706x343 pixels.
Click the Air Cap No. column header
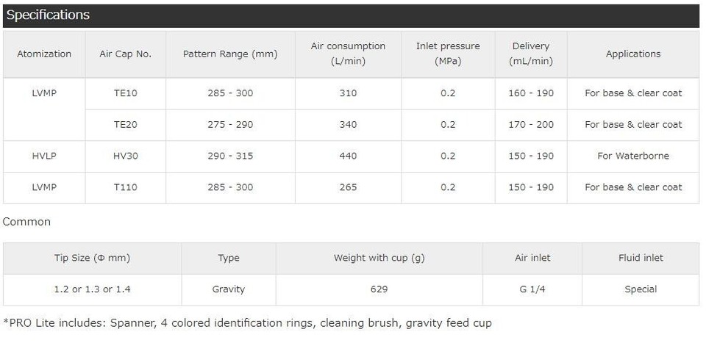126,54
